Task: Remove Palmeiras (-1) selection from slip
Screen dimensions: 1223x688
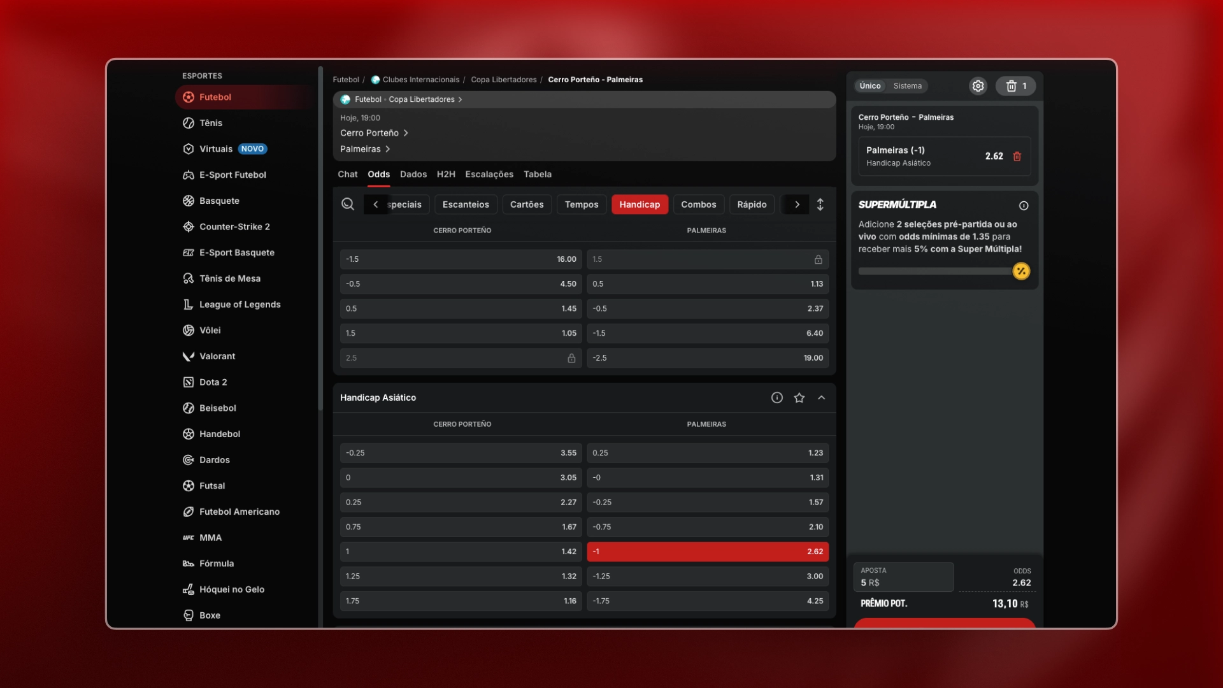Action: click(1017, 156)
